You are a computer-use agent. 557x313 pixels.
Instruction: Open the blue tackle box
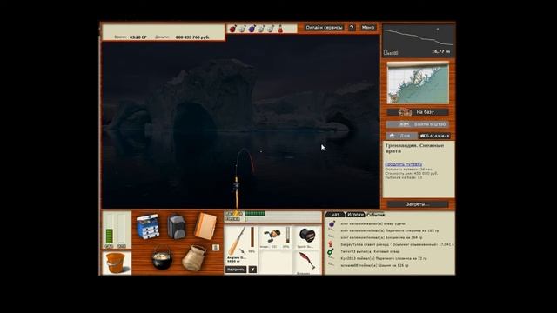[x=147, y=226]
